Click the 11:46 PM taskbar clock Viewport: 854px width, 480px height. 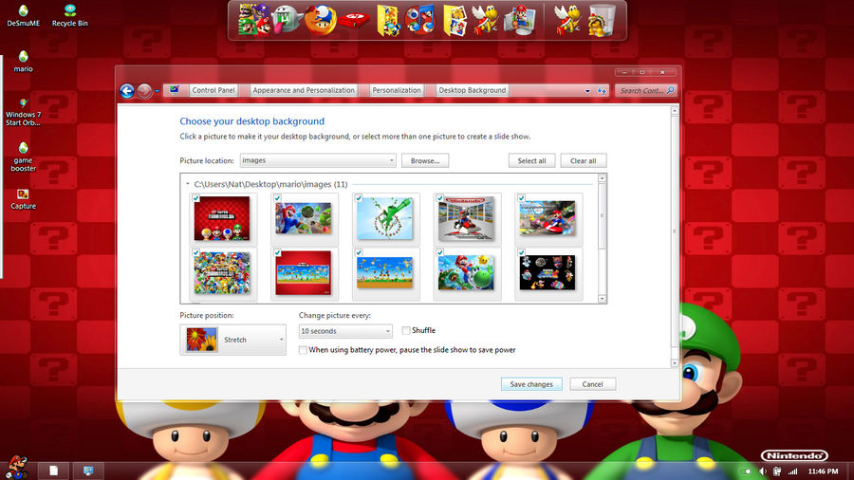tap(823, 471)
